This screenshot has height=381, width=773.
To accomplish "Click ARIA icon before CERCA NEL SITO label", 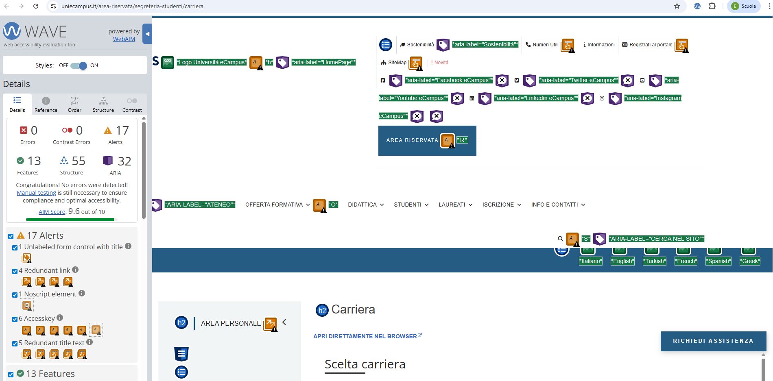I will (600, 239).
